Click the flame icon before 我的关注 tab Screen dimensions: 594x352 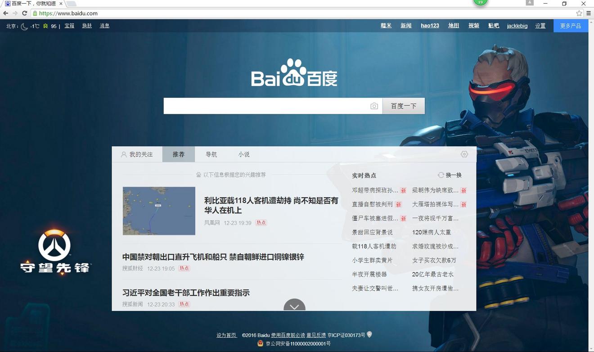coord(123,154)
